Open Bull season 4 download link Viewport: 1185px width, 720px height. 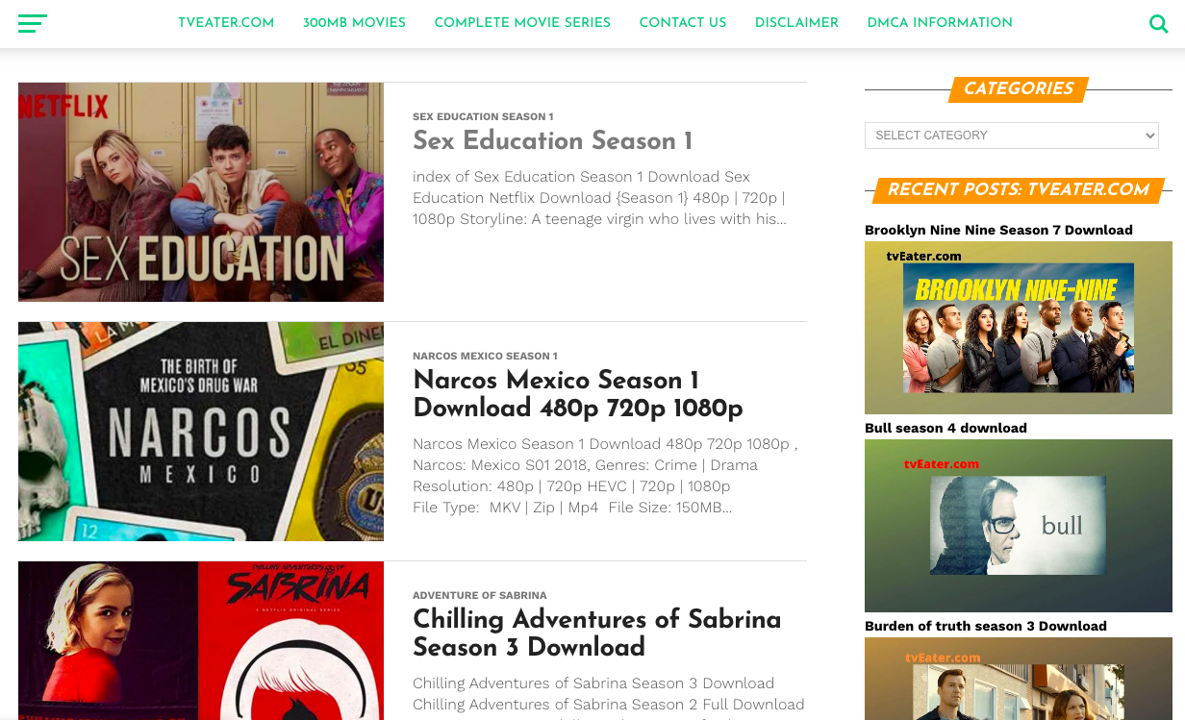tap(945, 428)
